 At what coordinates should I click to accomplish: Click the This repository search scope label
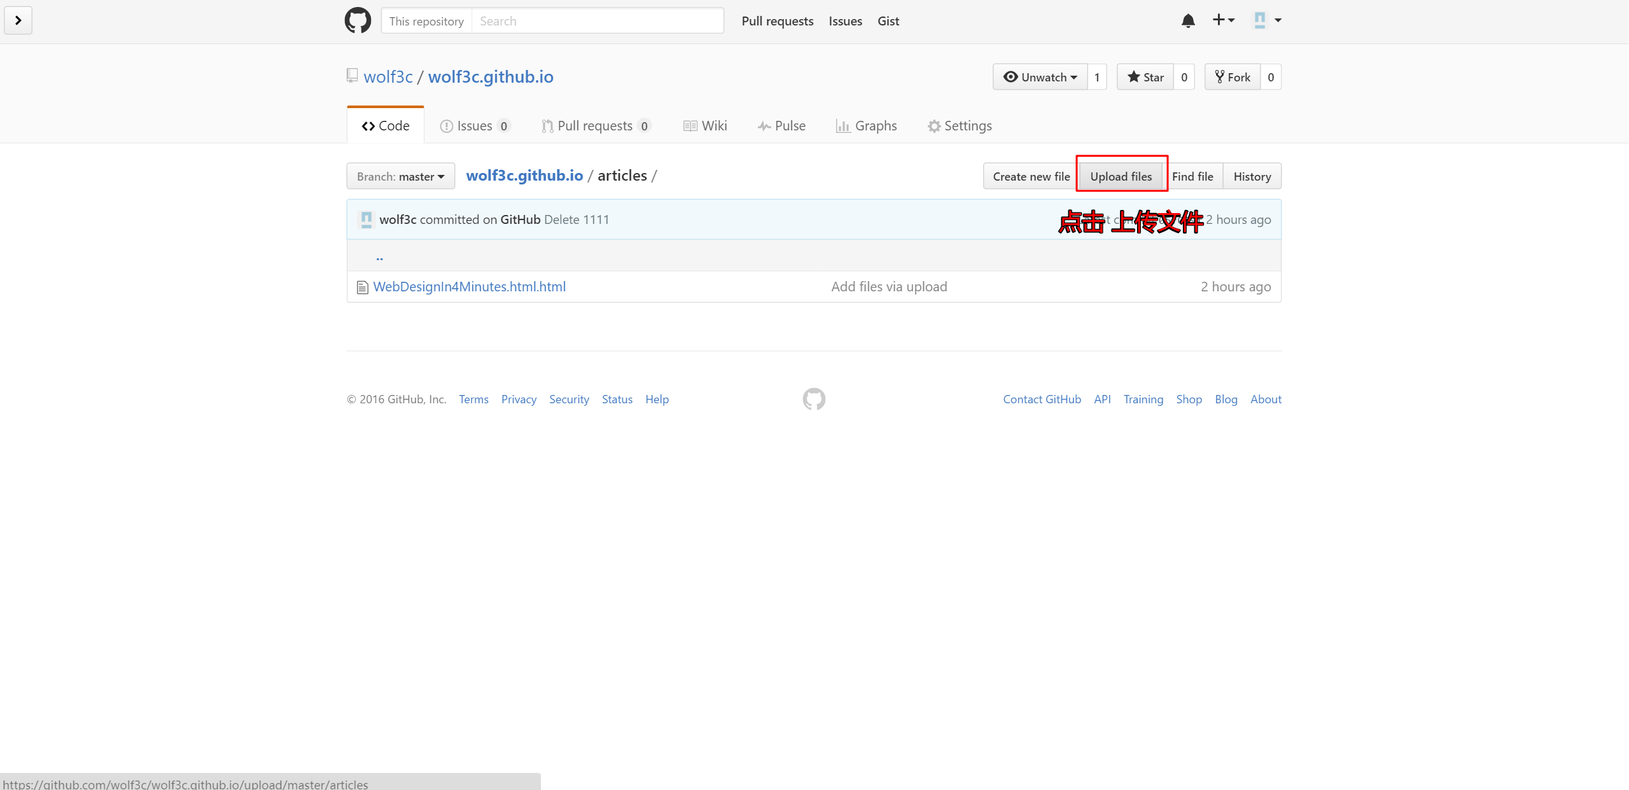[x=426, y=21]
